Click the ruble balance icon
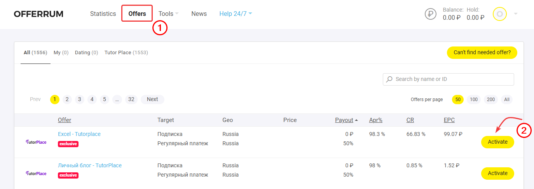This screenshot has height=189, width=534. click(x=431, y=14)
